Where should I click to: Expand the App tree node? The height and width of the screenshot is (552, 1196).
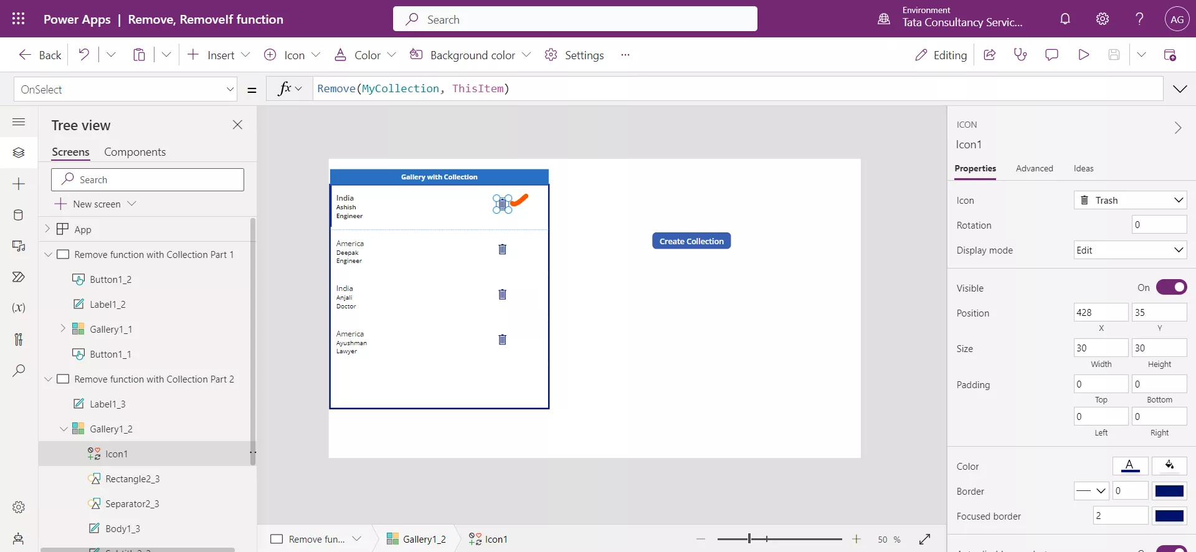click(x=47, y=229)
